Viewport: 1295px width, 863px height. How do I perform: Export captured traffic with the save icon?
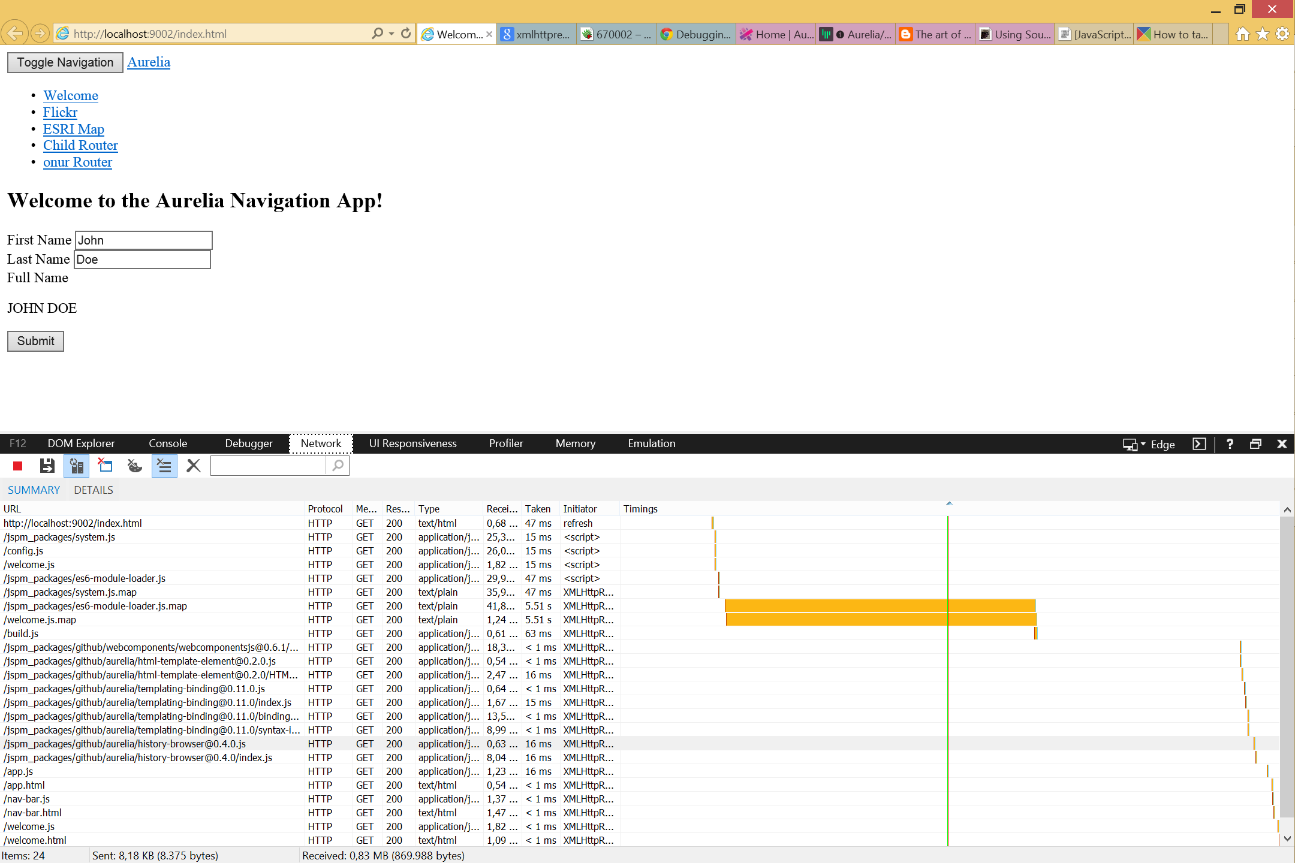[47, 466]
